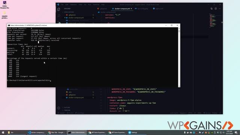Switch to the Chrome New Tab taskbar item
240x135 pixels.
(x=57, y=132)
